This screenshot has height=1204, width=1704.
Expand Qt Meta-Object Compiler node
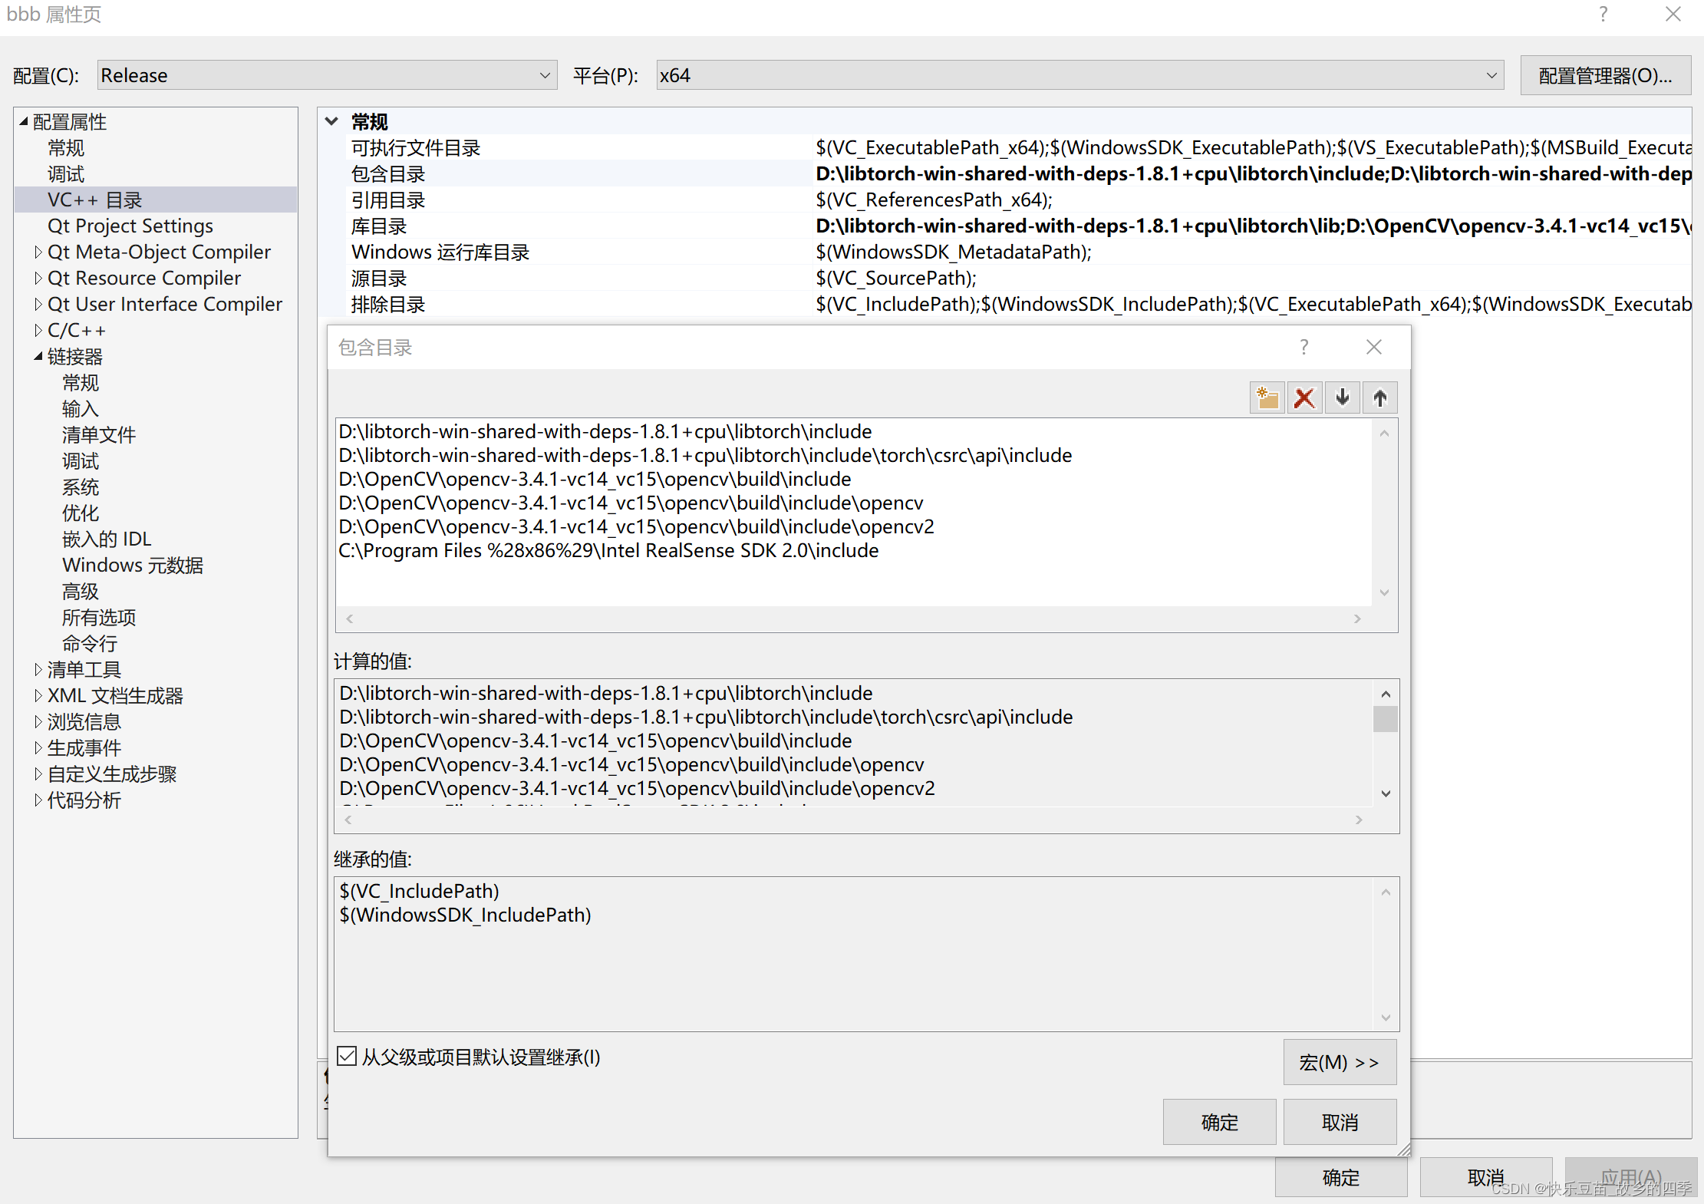tap(38, 252)
